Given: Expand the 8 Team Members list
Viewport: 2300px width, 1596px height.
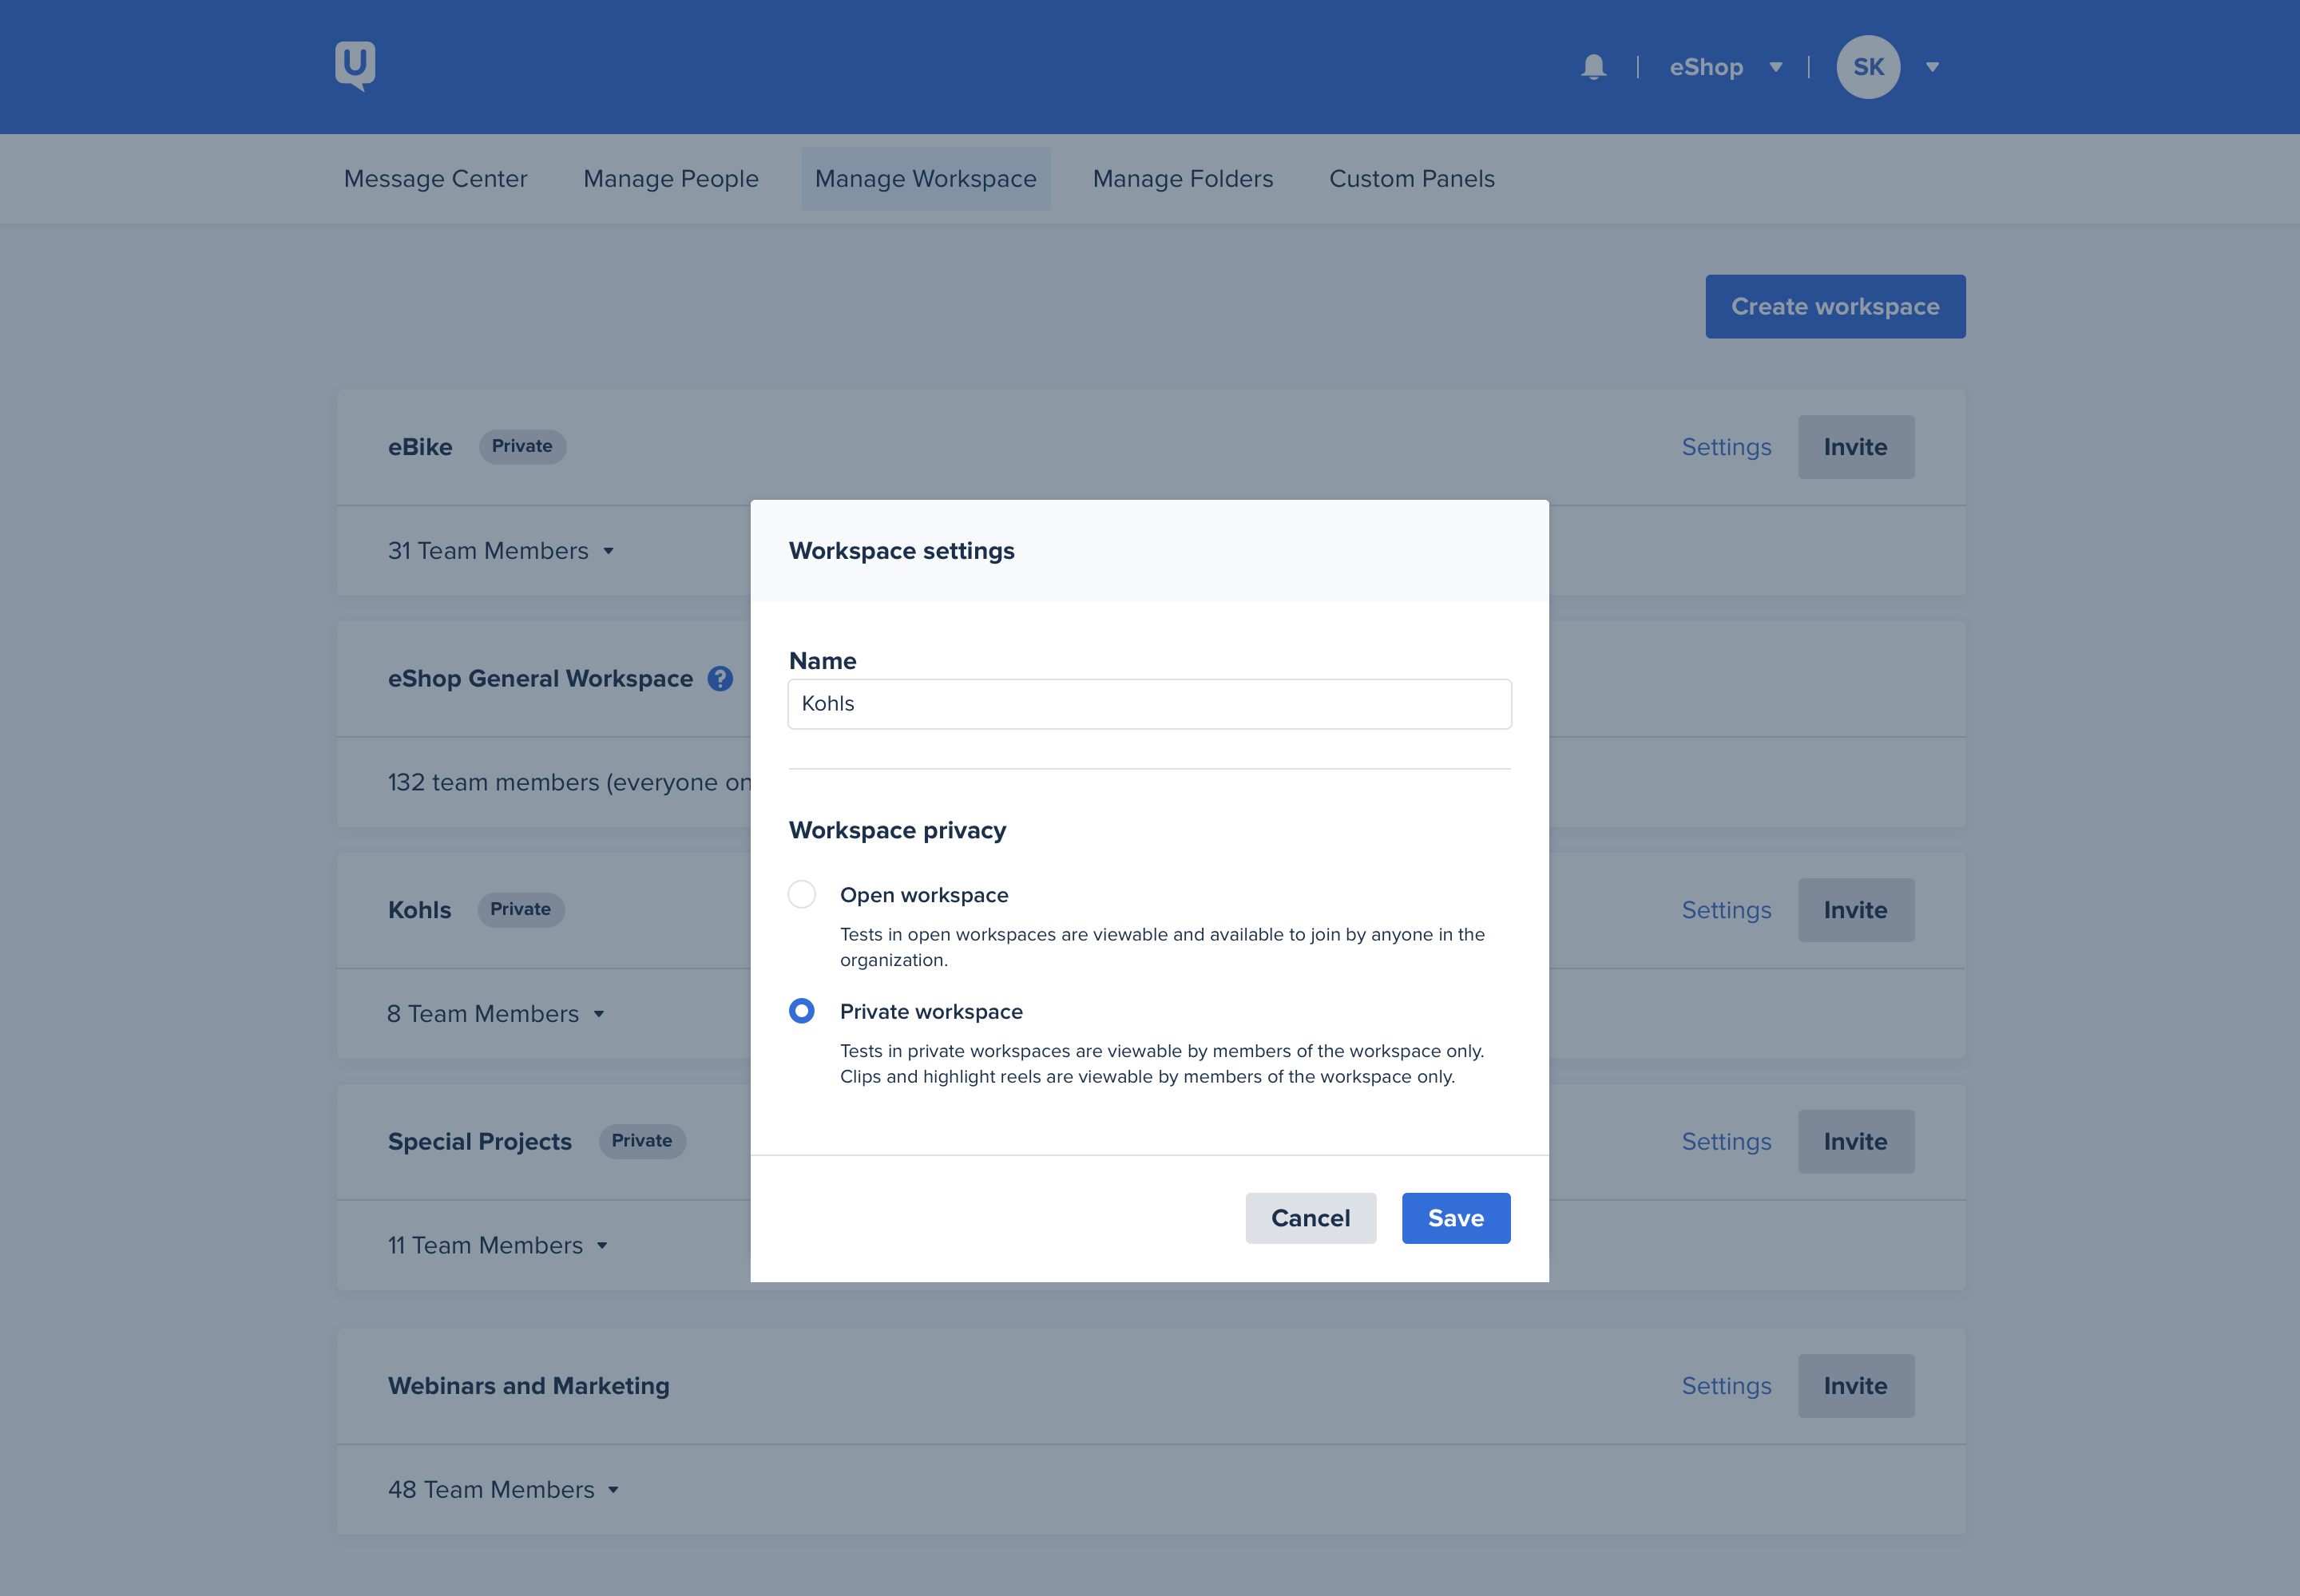Looking at the screenshot, I should point(496,1014).
